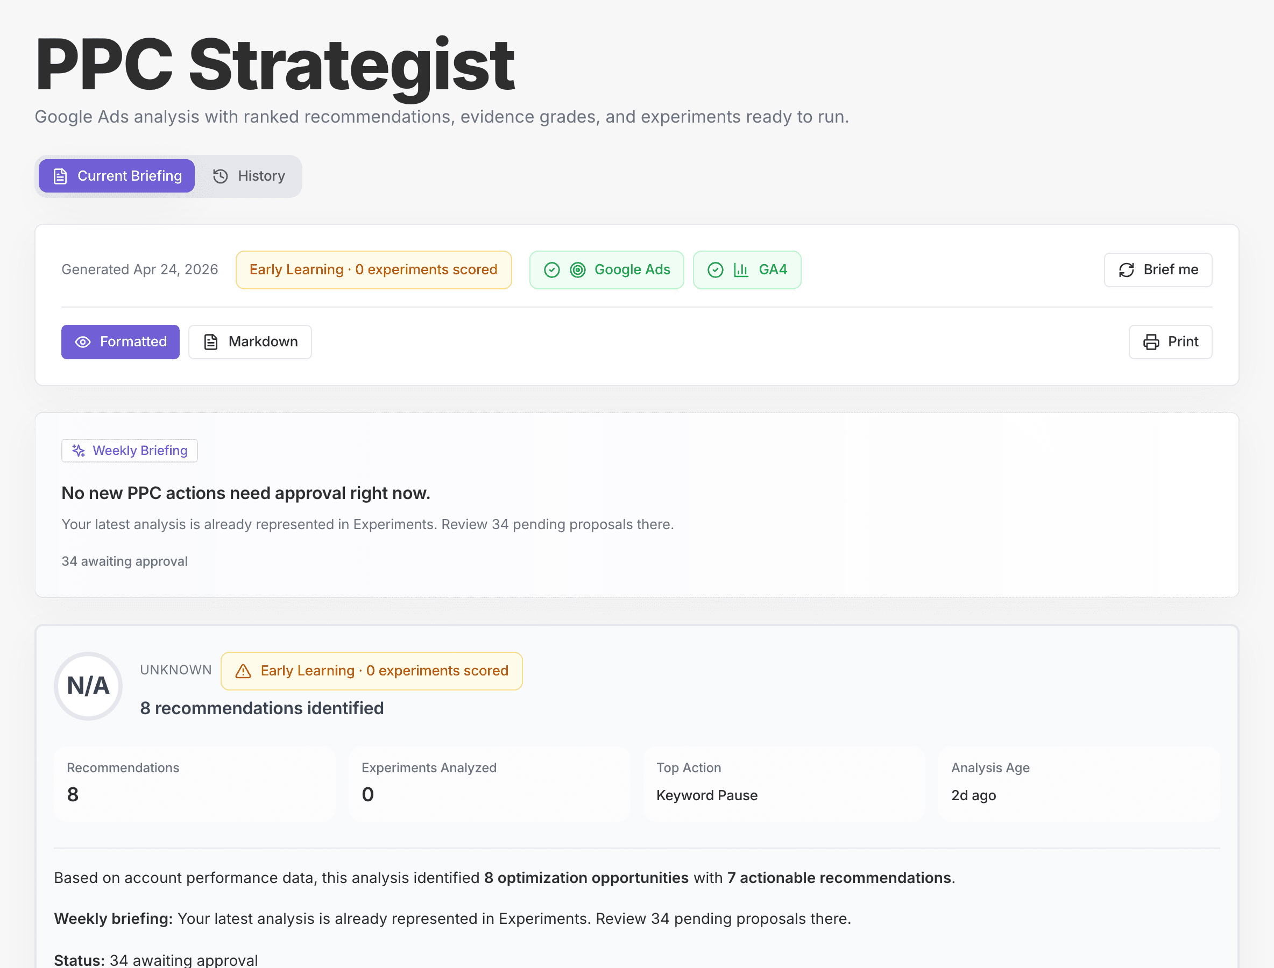Click the Print button
This screenshot has width=1274, height=968.
click(1170, 341)
